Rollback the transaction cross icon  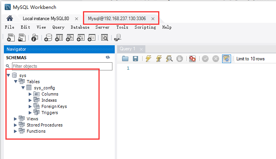coord(216,58)
